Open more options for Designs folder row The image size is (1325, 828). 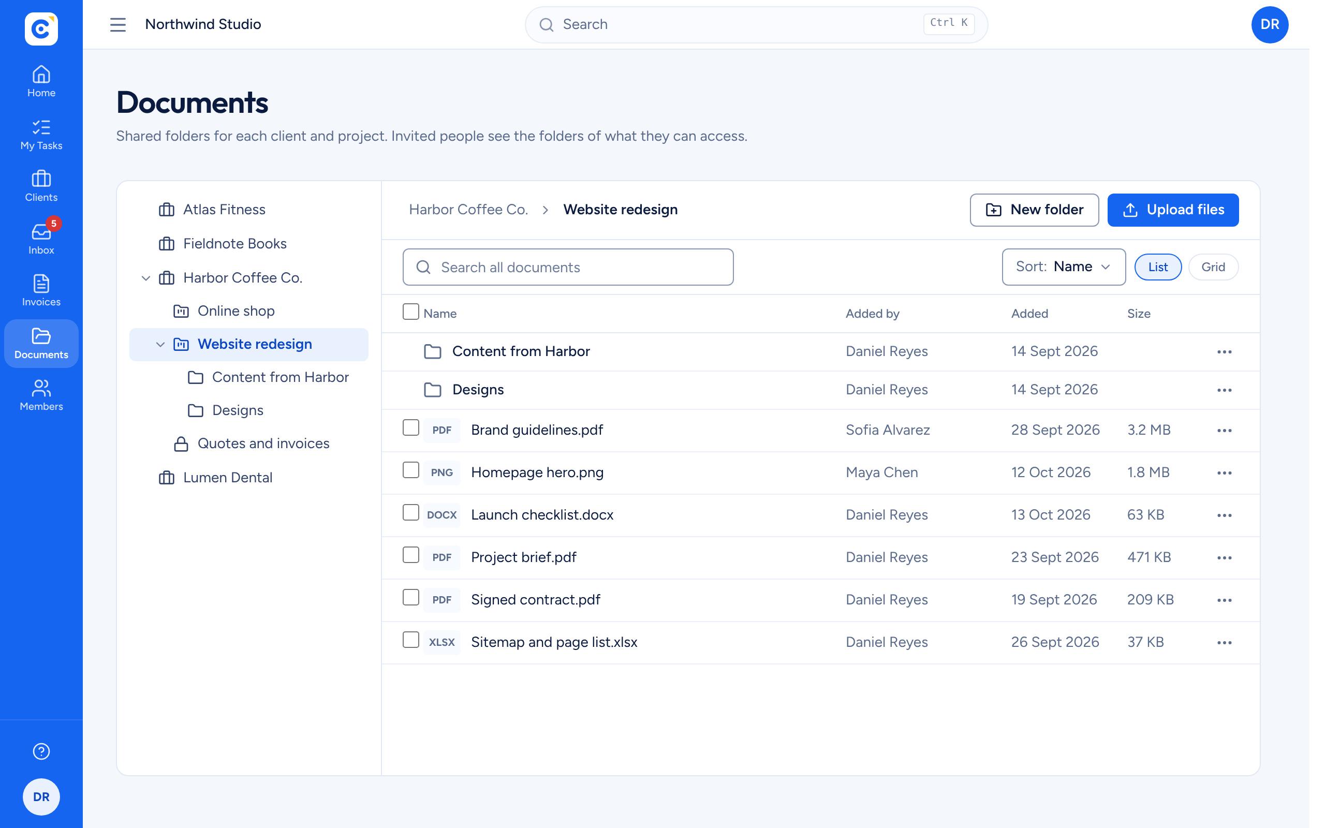[1224, 390]
